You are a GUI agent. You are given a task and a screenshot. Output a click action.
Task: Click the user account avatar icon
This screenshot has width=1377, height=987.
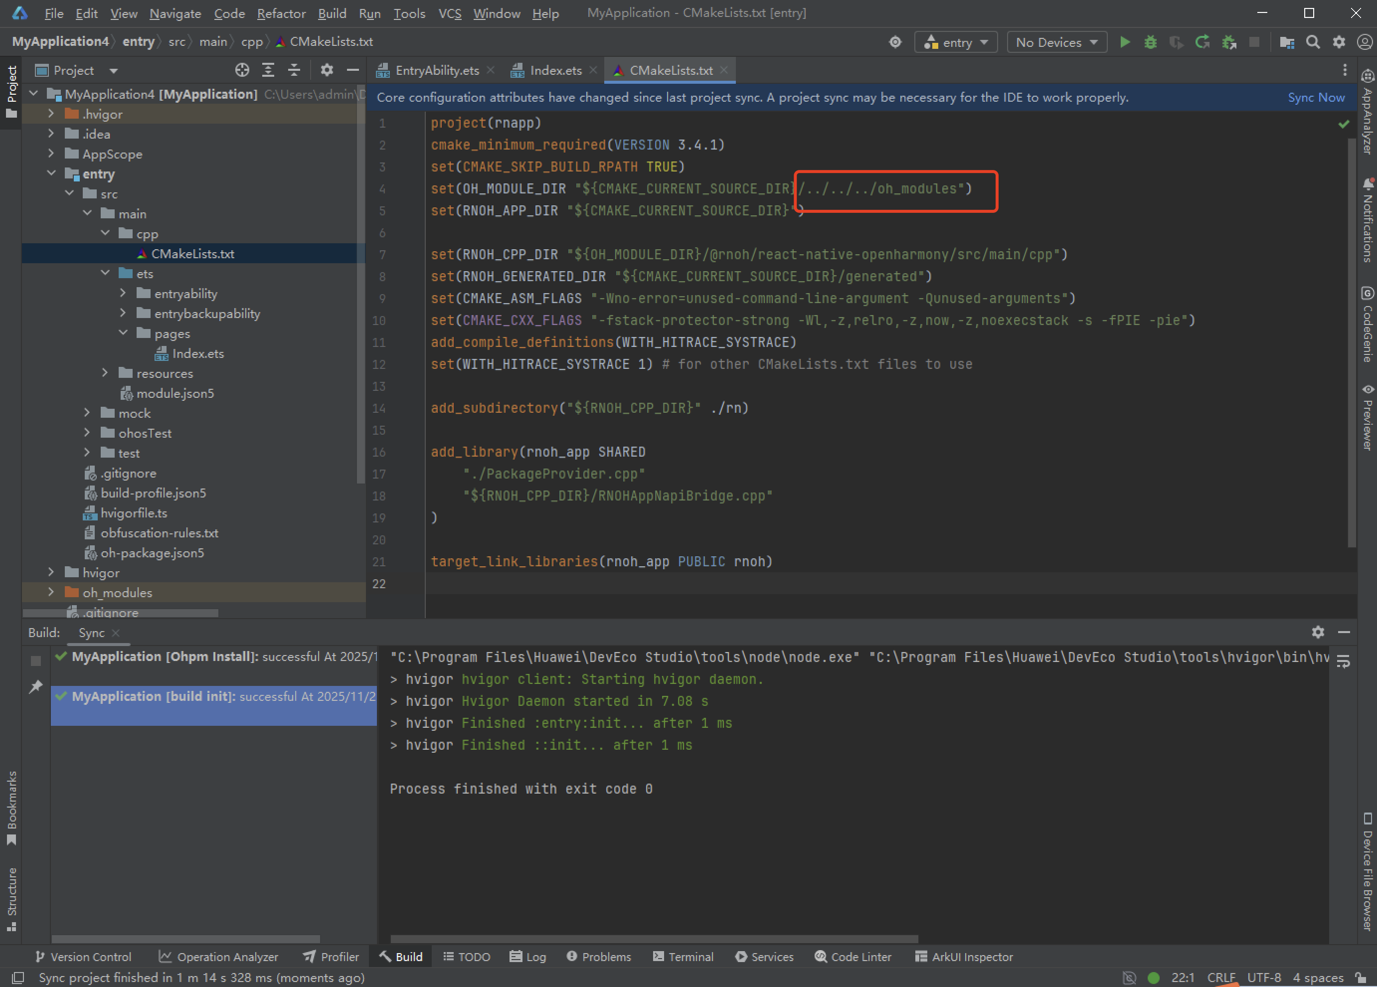coord(1364,42)
